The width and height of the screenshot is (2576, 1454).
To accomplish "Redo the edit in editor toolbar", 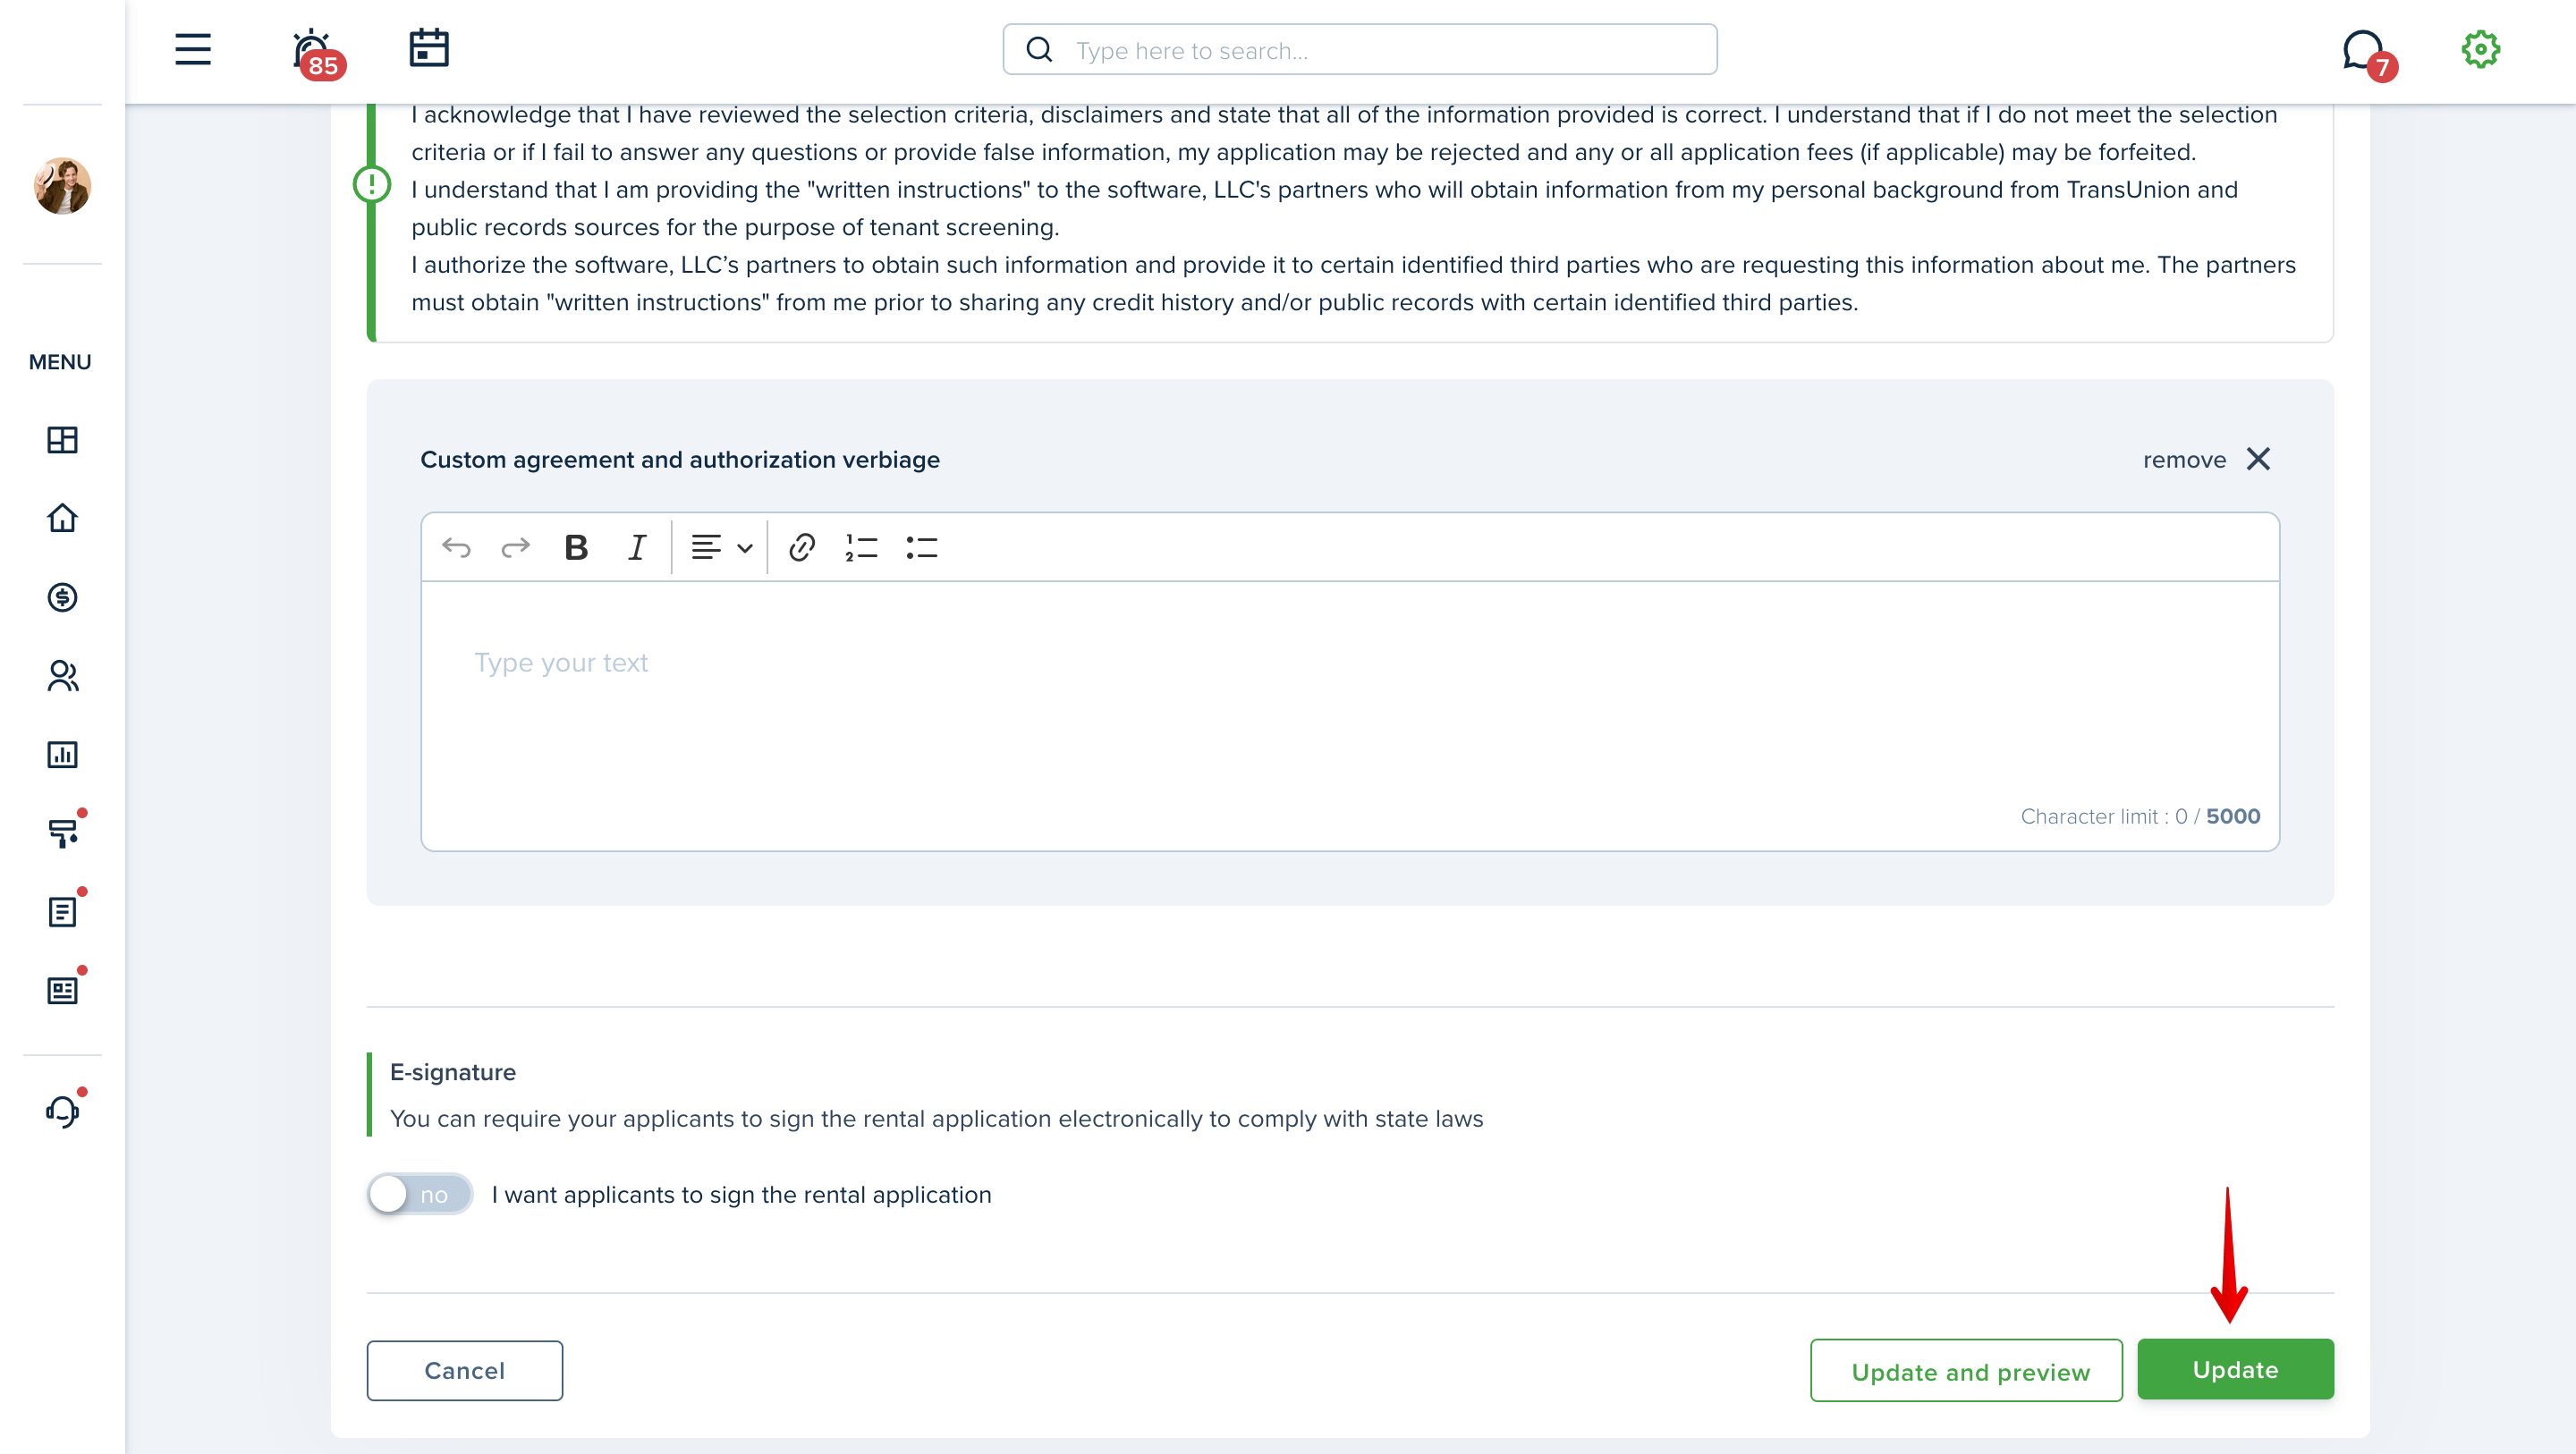I will coord(516,547).
